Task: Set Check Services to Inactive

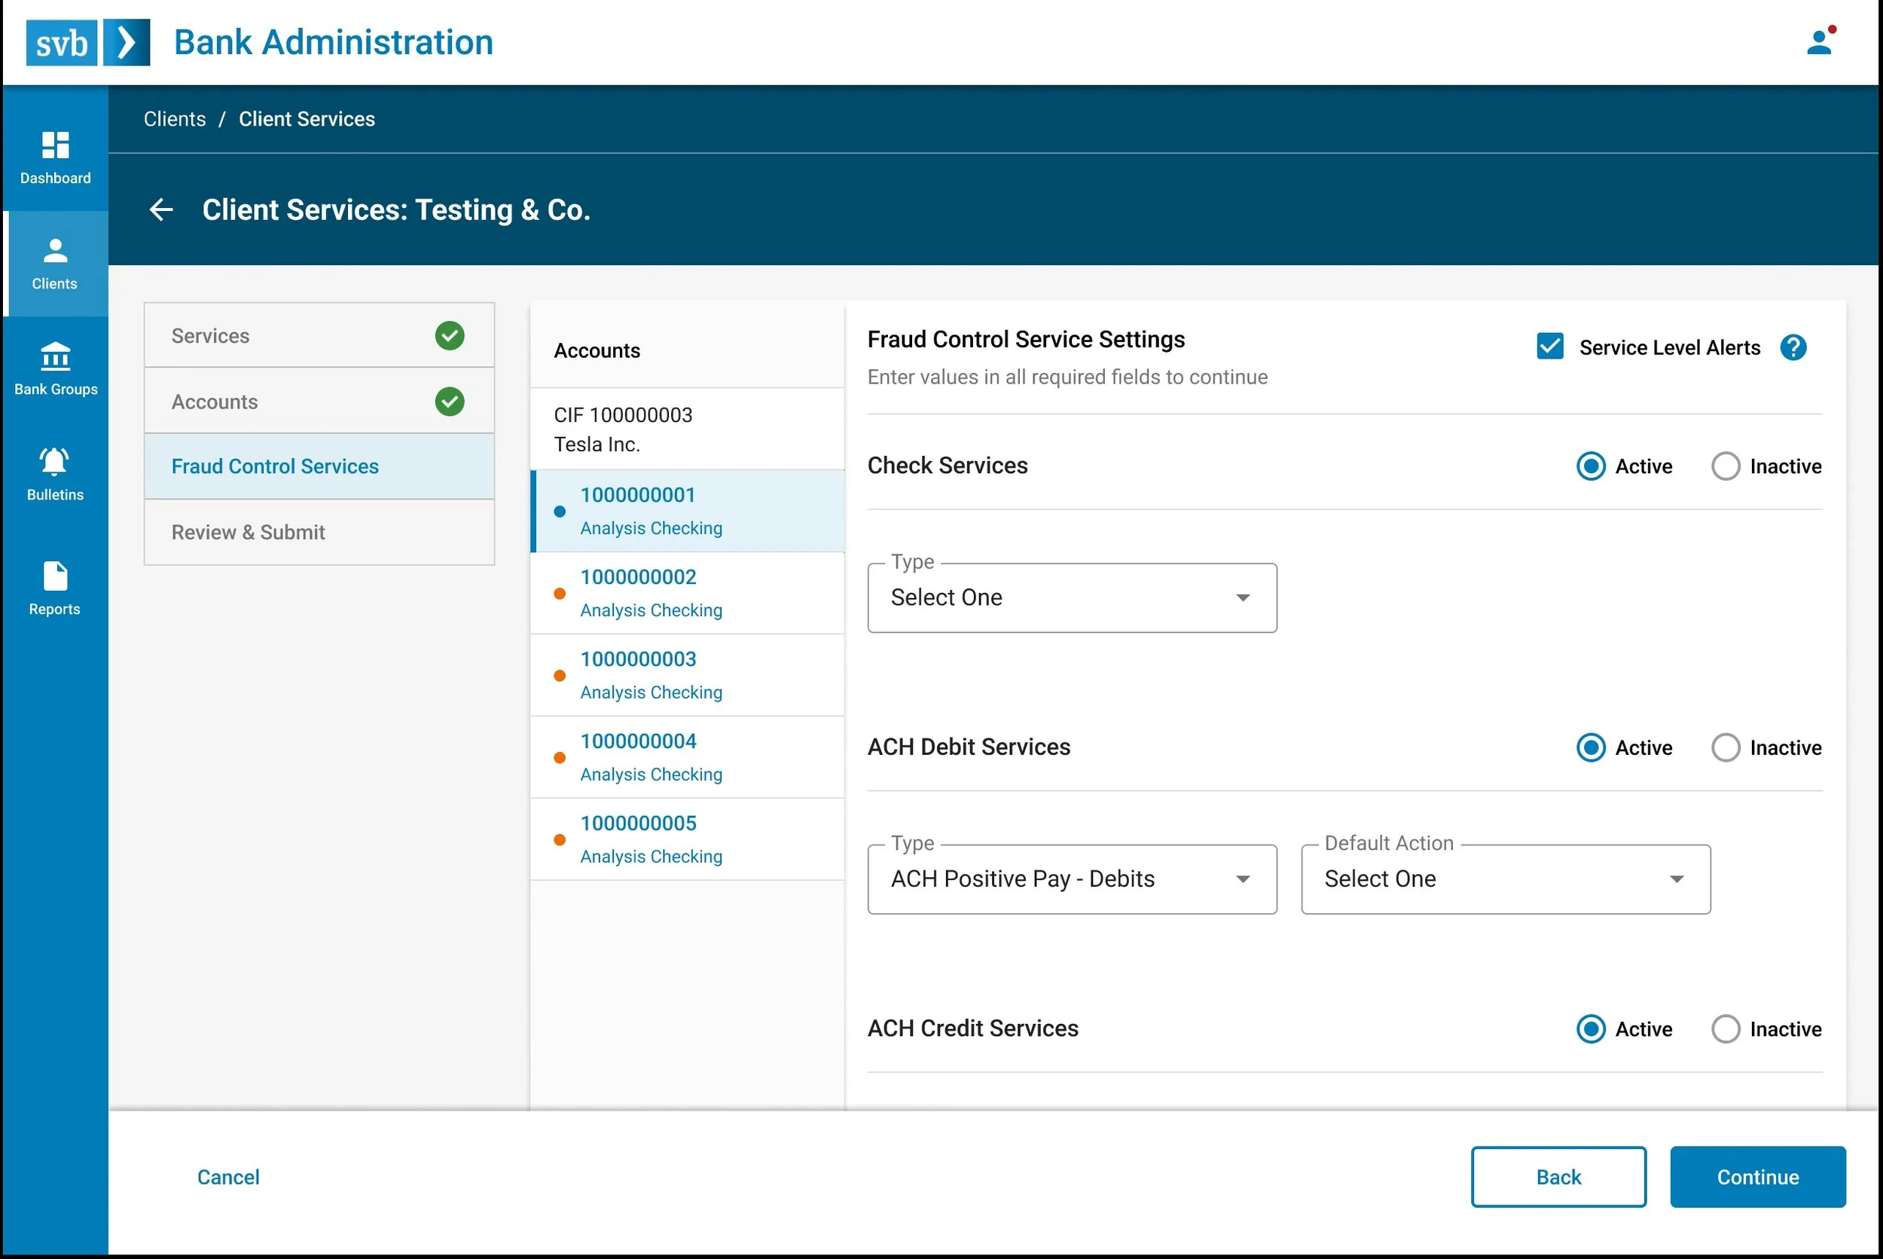Action: (x=1725, y=466)
